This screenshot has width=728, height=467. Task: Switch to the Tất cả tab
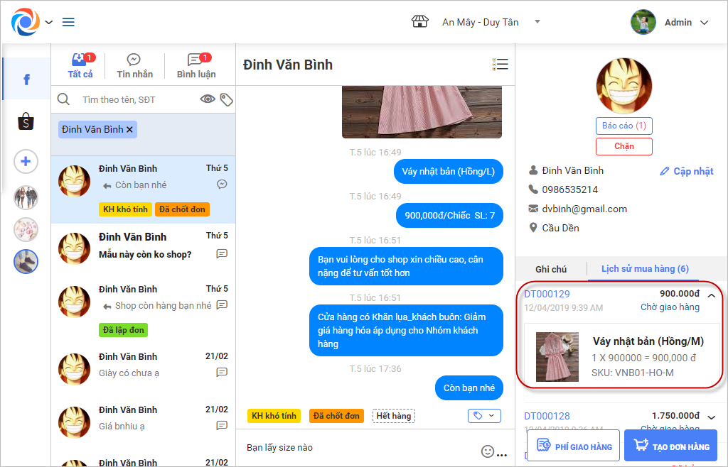[x=80, y=66]
